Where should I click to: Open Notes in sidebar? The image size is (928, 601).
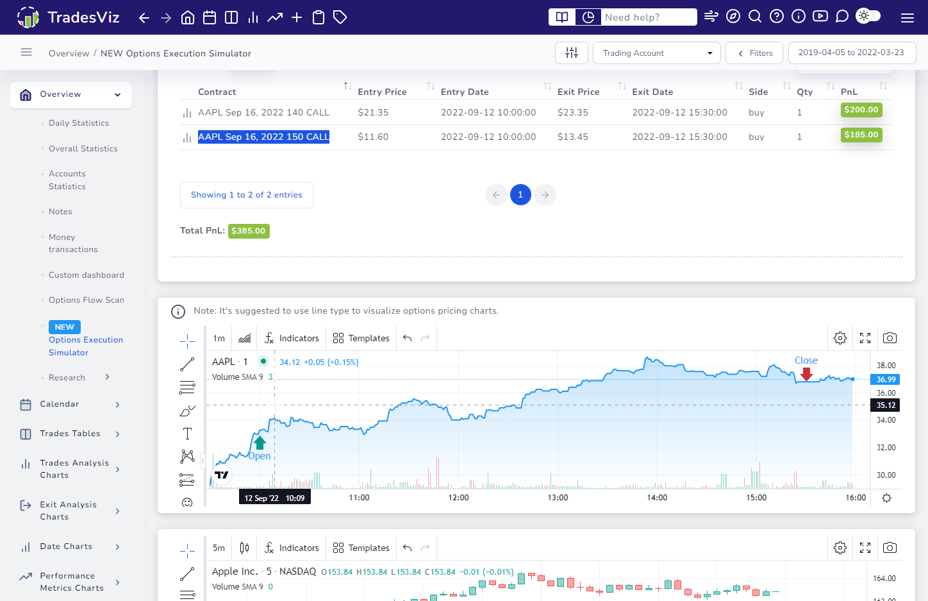coord(60,212)
